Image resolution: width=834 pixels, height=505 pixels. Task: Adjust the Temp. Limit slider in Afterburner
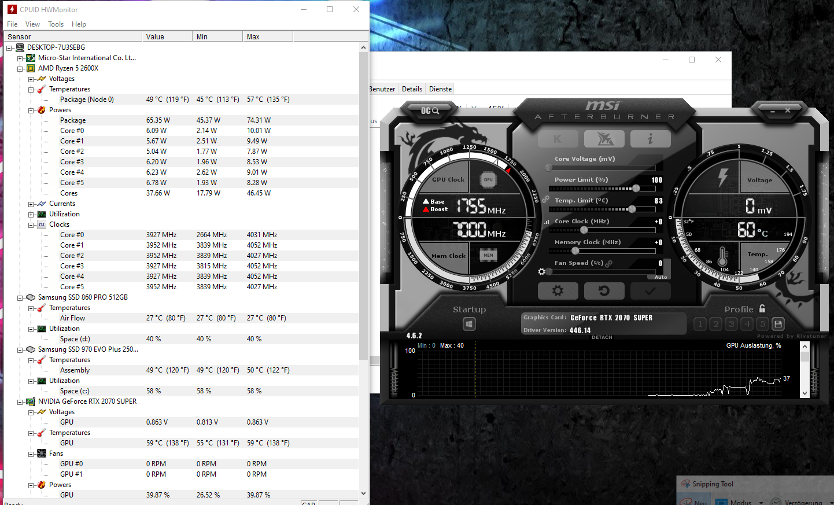601,209
